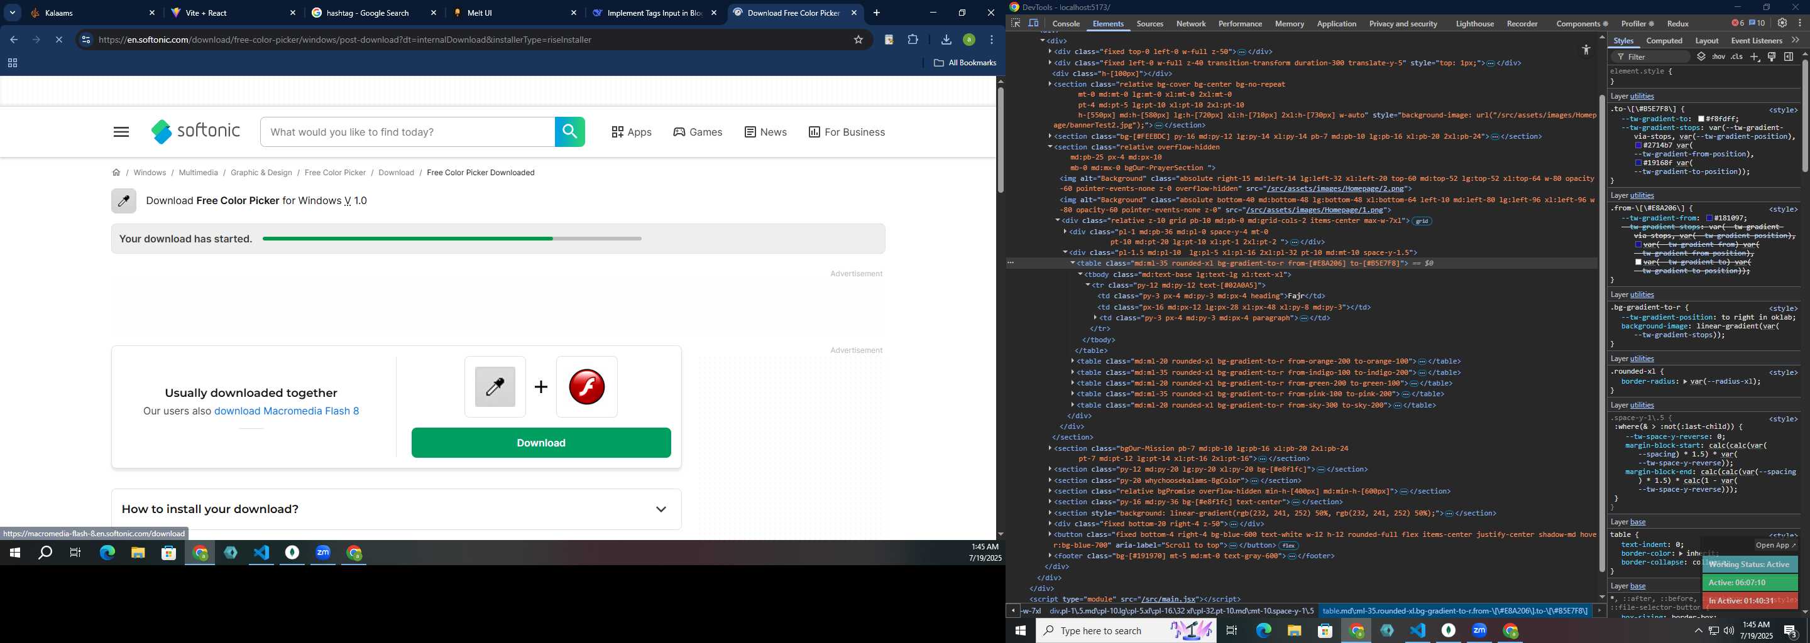1810x643 pixels.
Task: Expand the from-orange-200 table node
Action: pos(1072,362)
